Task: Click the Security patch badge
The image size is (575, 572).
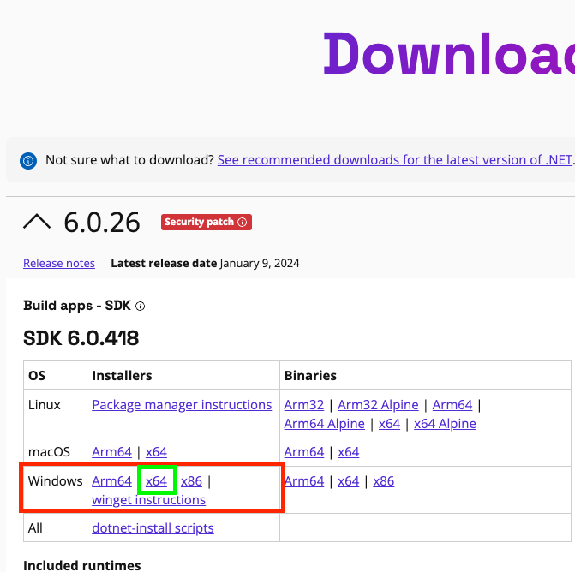Action: point(206,222)
